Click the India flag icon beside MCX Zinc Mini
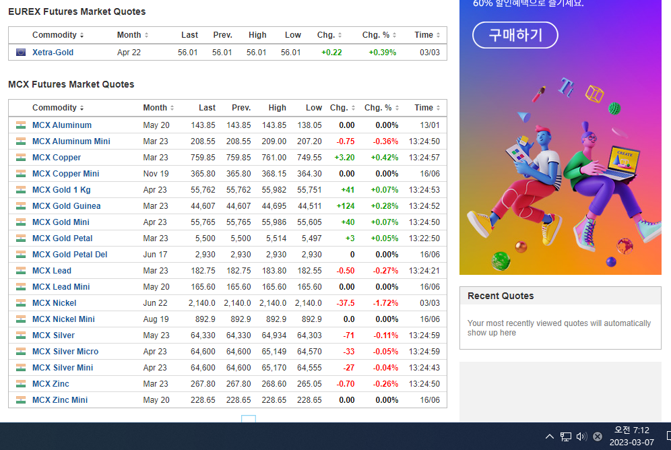The width and height of the screenshot is (671, 450). (20, 400)
